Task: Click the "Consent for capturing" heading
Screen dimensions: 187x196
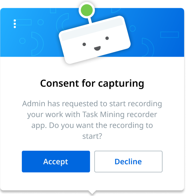Action: pos(92,83)
